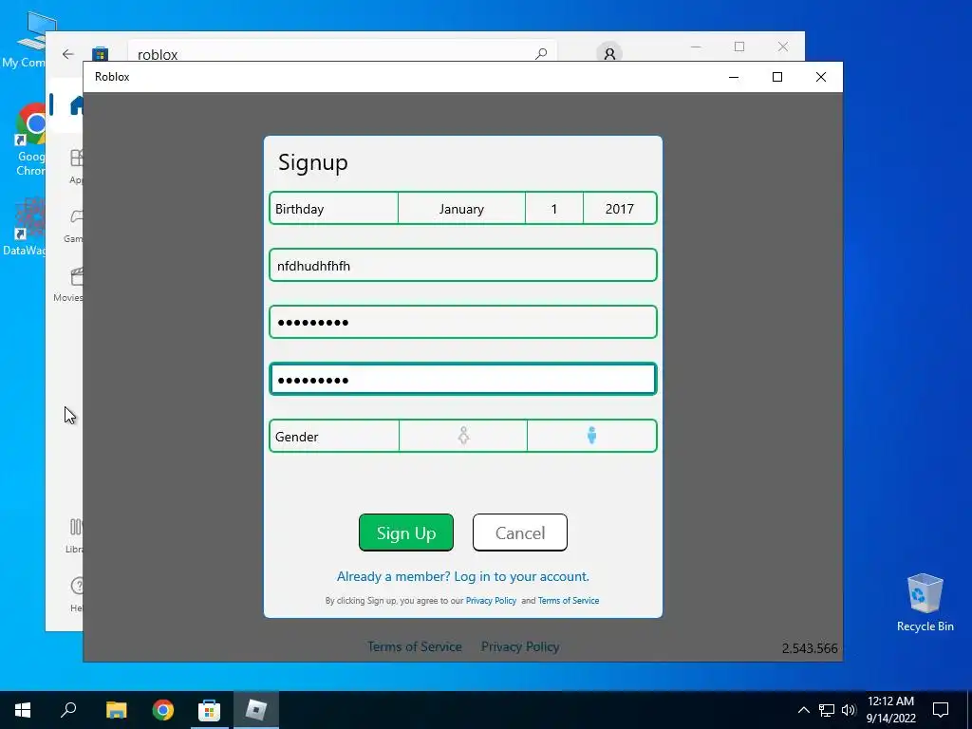Cancel the Roblox signup form
The height and width of the screenshot is (729, 972).
coord(519,533)
